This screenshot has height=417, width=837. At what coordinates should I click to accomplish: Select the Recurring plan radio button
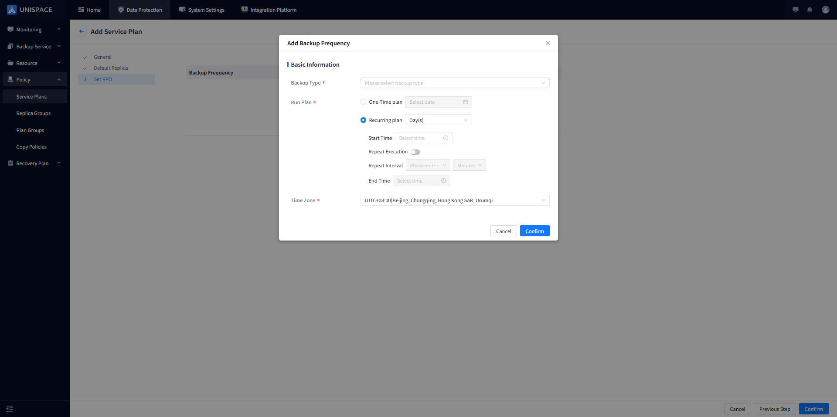click(x=363, y=120)
